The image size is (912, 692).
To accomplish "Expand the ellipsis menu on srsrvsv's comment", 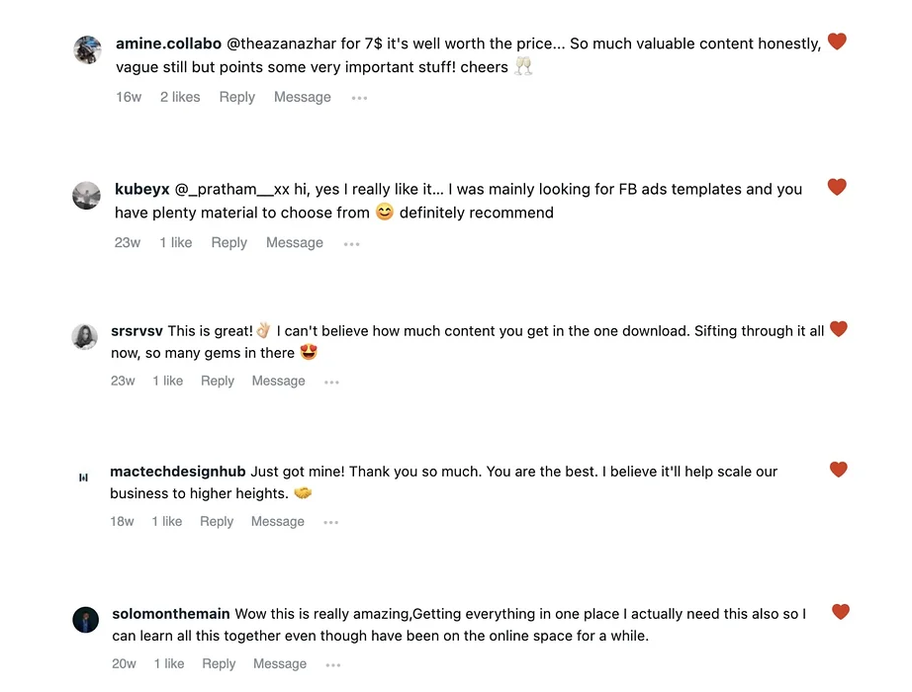I will click(331, 382).
